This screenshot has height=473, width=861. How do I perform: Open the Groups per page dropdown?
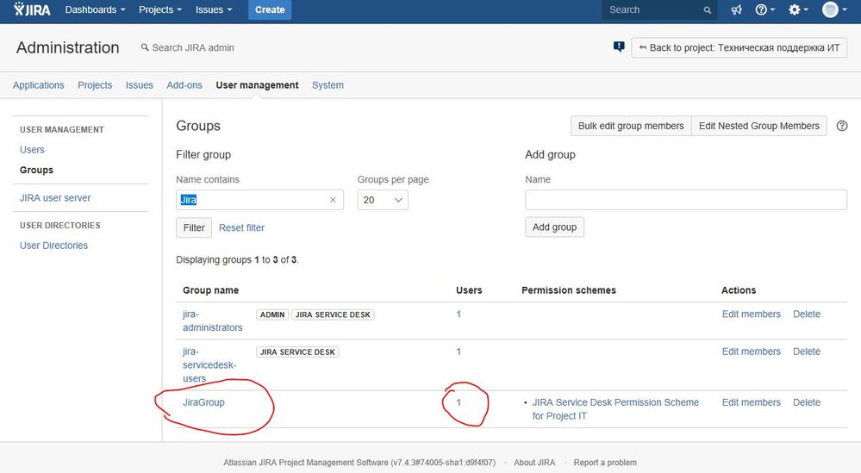coord(383,200)
